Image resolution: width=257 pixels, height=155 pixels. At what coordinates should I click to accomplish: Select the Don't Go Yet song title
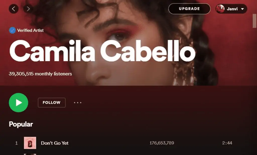pyautogui.click(x=55, y=143)
